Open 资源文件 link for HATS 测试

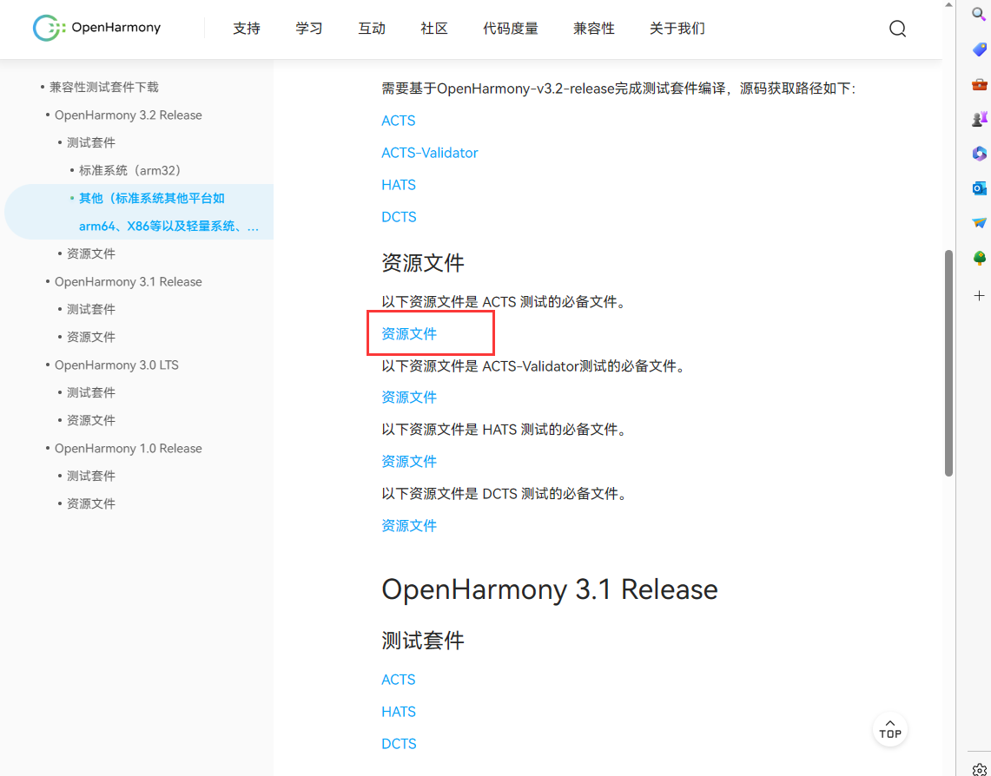409,462
